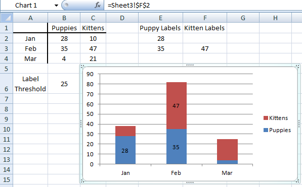302x187 pixels.
Task: Select the blue Jan Puppies bar segment
Action: click(125, 150)
